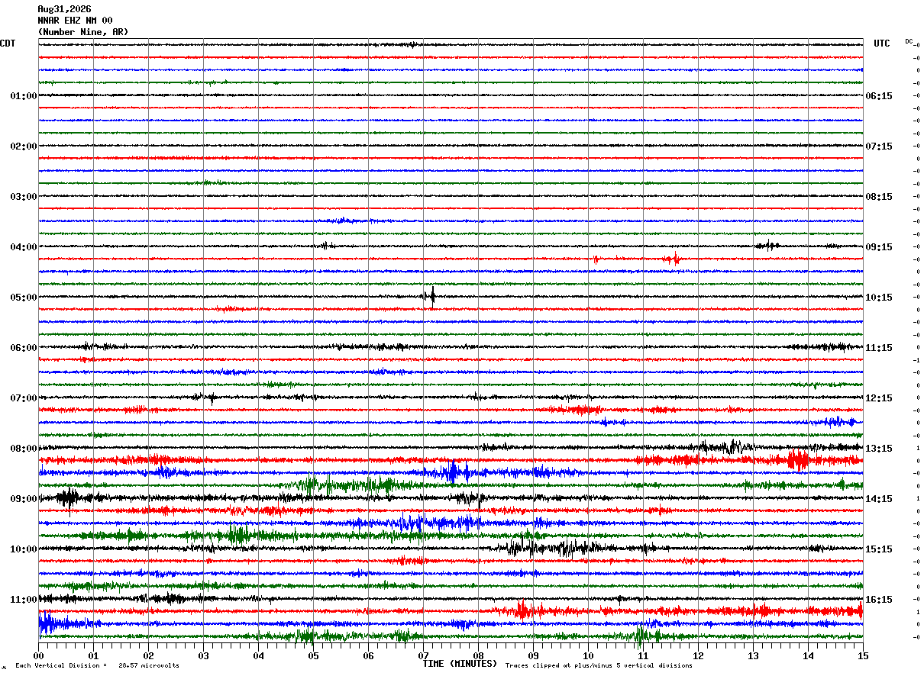
Task: Click the NNAR EHZ NM 00 station title
Action: click(x=75, y=21)
